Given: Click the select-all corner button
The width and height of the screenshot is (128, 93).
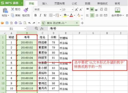Looking at the screenshot, I should [3, 33].
